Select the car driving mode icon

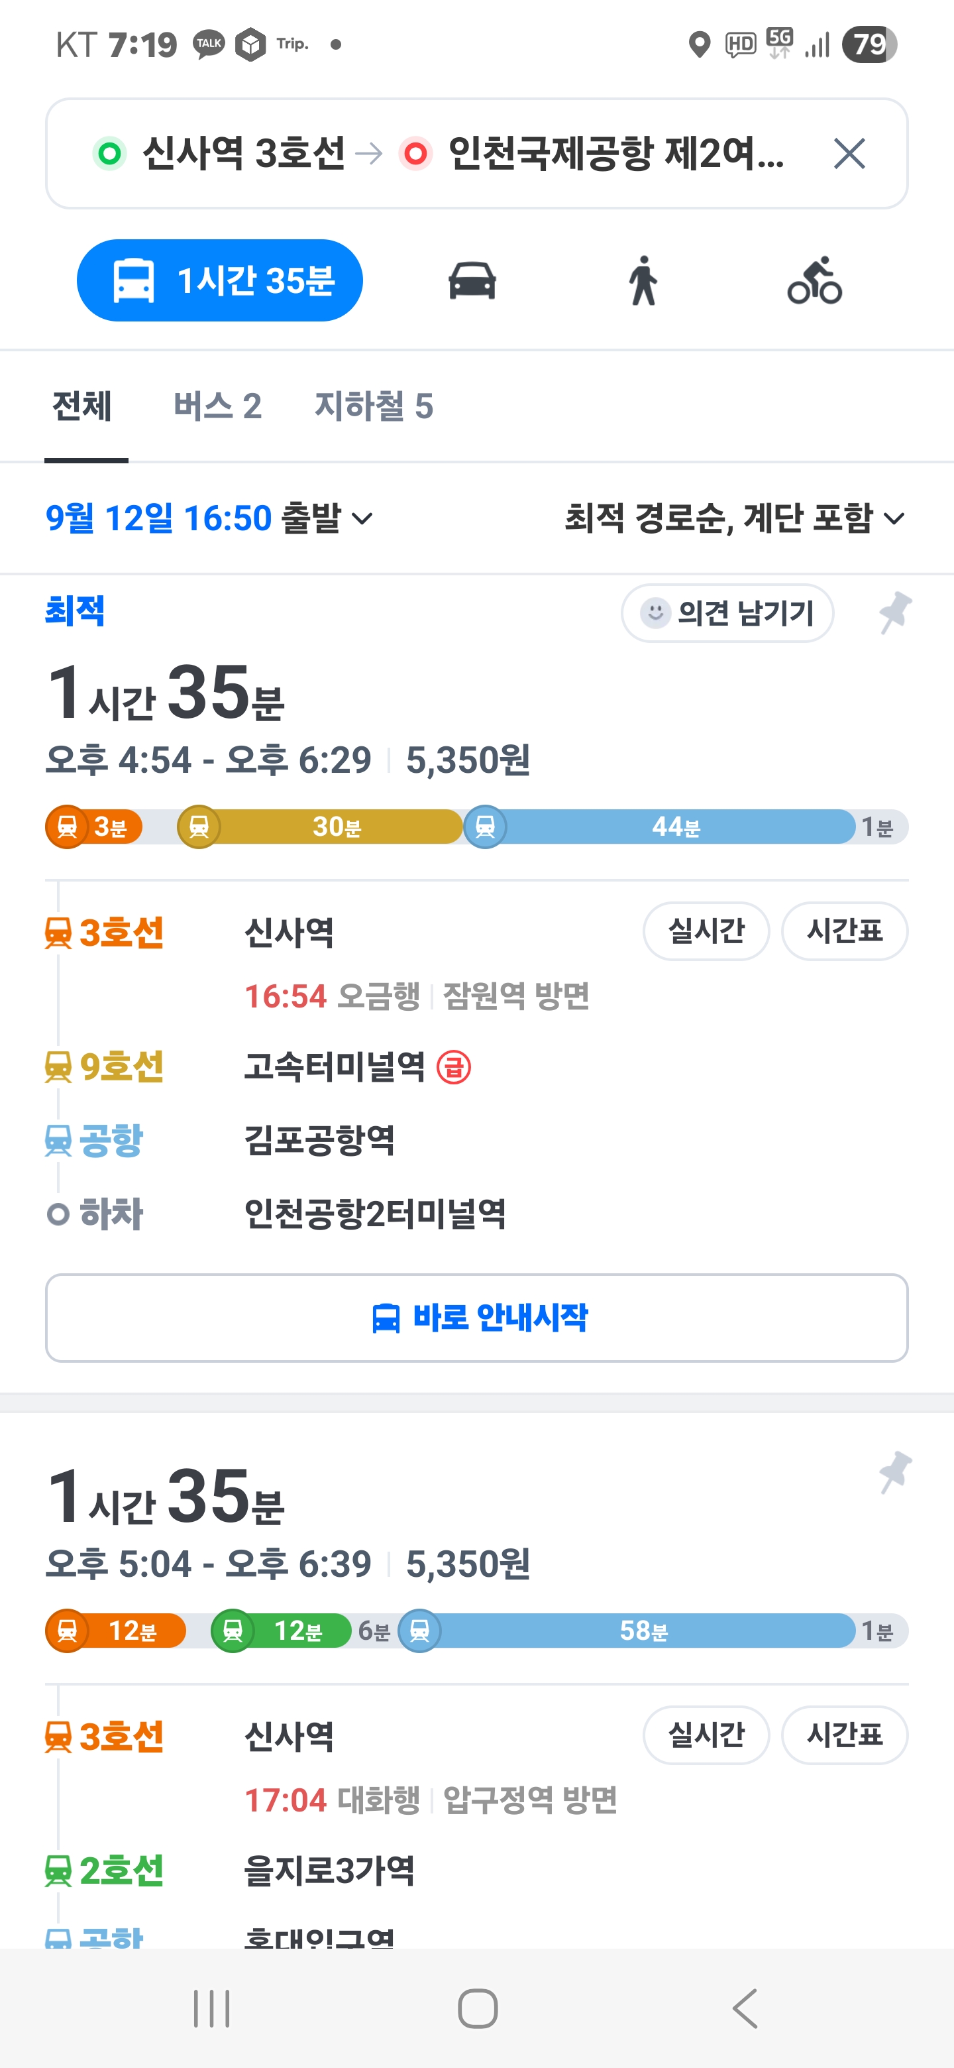472,281
